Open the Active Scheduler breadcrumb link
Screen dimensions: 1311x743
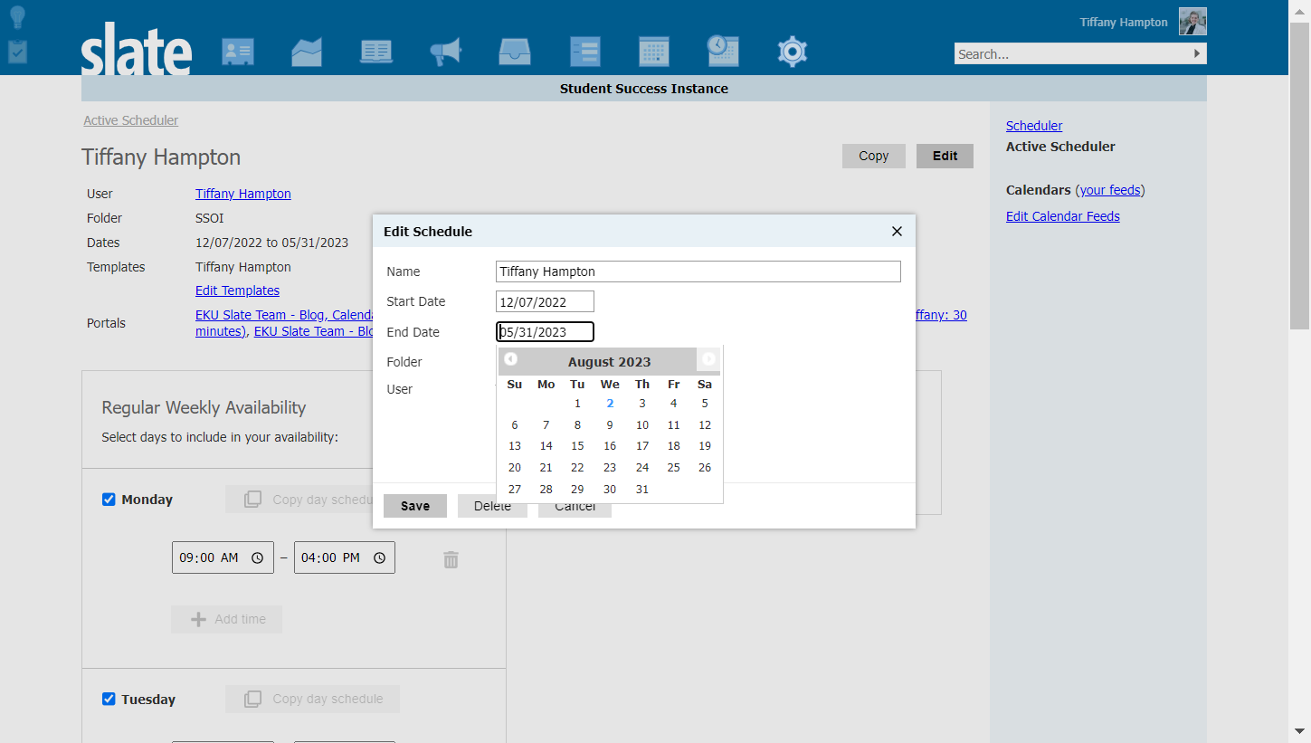point(131,120)
